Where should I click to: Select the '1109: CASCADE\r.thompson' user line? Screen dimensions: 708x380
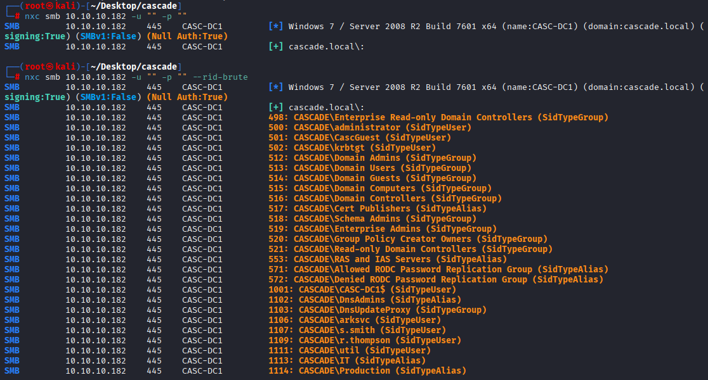click(365, 340)
